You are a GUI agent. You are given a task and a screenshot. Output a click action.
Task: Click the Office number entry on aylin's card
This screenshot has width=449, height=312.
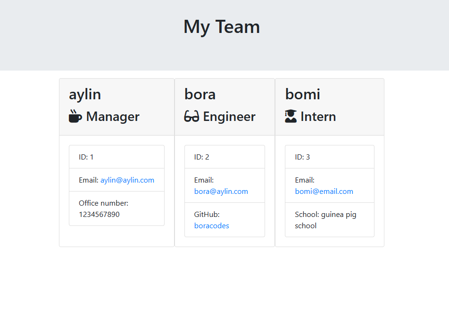tap(116, 208)
